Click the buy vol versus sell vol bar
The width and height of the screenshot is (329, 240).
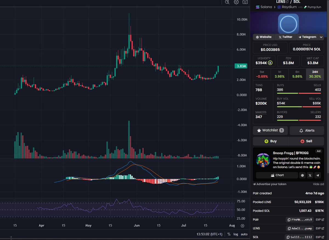(x=299, y=107)
